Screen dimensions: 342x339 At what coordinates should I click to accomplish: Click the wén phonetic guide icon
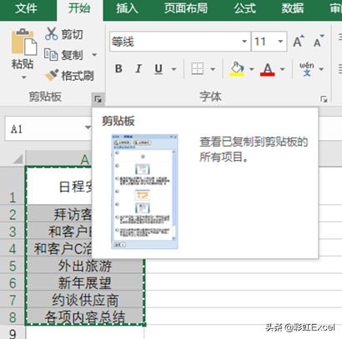307,68
